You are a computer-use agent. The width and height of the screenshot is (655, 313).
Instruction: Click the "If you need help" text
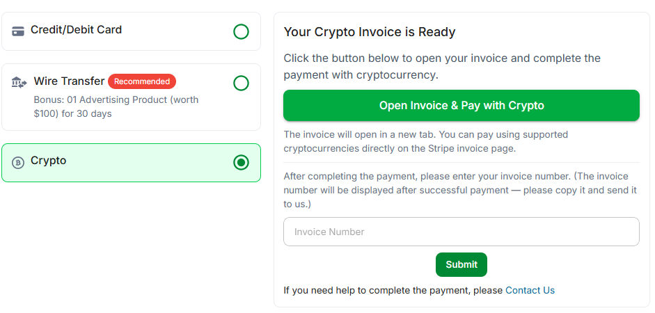coord(393,290)
